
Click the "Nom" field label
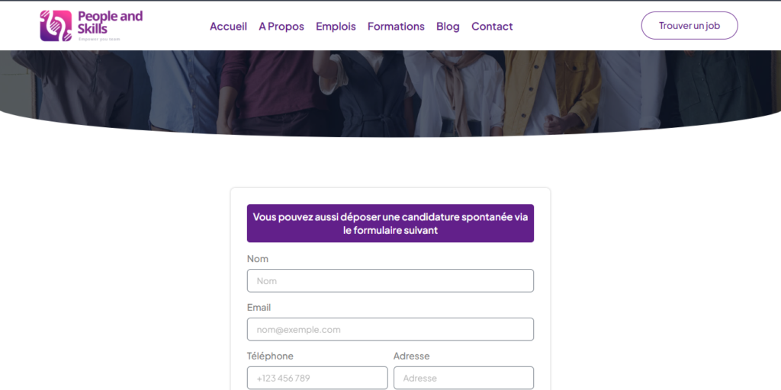click(258, 259)
